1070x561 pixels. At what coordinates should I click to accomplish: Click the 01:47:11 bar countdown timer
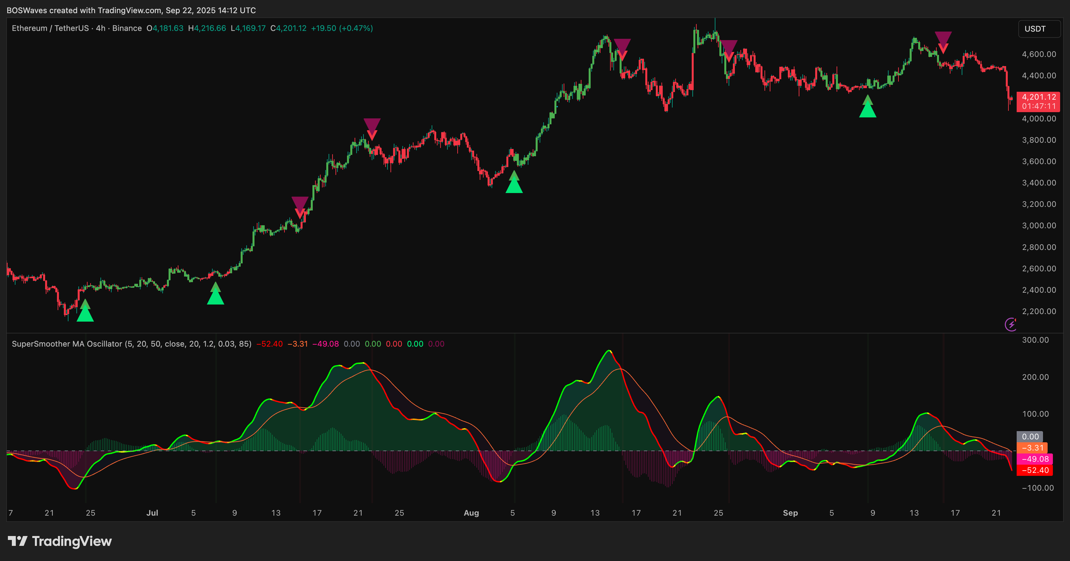[x=1039, y=106]
